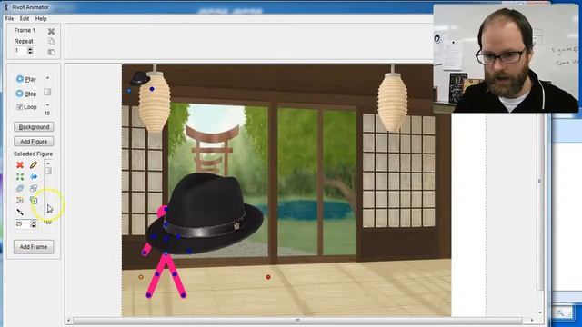The height and width of the screenshot is (327, 582).
Task: Flip the selected figure (blue arrow)
Action: pyautogui.click(x=34, y=177)
